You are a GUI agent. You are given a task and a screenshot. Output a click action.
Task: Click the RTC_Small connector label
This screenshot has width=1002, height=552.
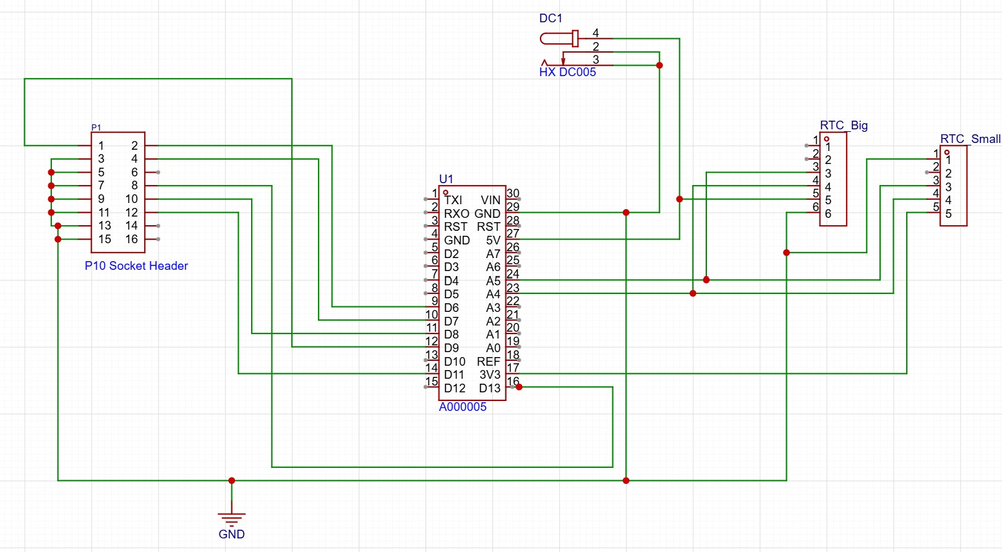[x=970, y=139]
